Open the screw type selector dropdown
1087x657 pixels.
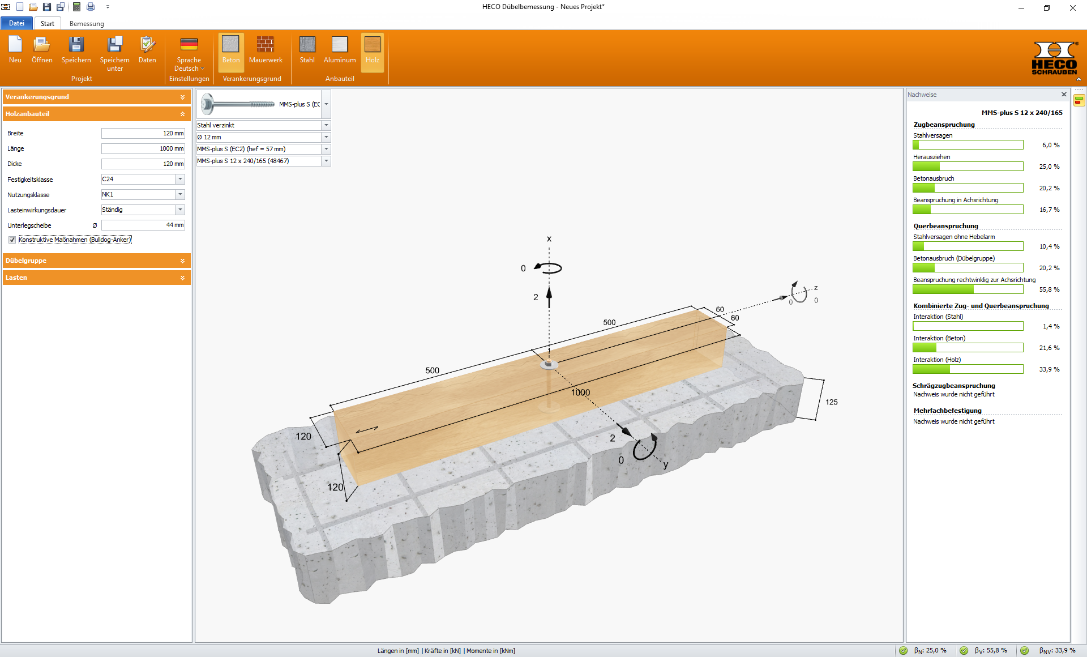point(326,105)
